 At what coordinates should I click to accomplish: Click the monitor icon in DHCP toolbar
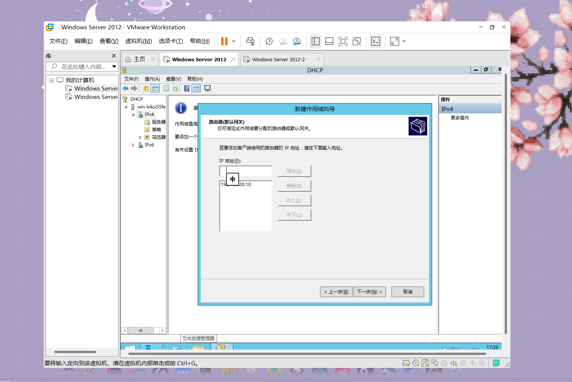point(208,88)
